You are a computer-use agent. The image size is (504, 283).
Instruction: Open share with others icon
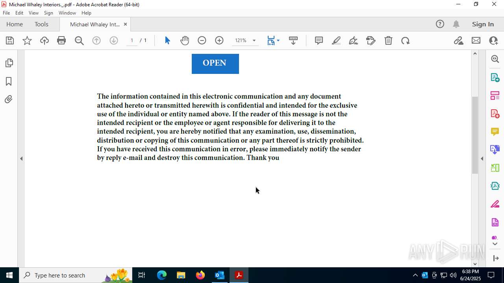point(493,40)
